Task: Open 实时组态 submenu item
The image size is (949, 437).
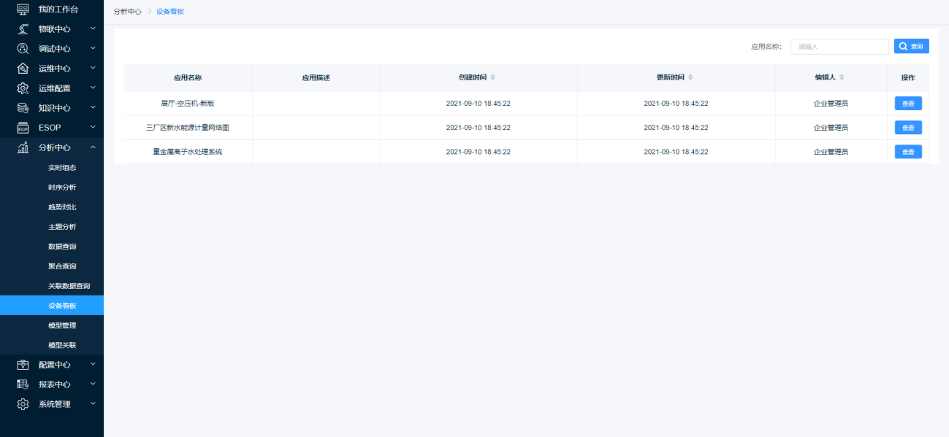Action: click(62, 168)
